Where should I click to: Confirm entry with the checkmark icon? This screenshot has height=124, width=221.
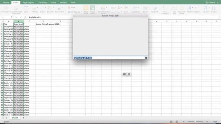pos(21,17)
